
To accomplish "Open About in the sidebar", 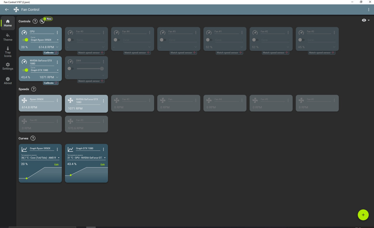I will [x=8, y=81].
